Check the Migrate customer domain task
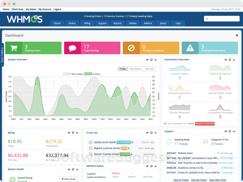The width and height of the screenshot is (243, 182). (x=91, y=148)
